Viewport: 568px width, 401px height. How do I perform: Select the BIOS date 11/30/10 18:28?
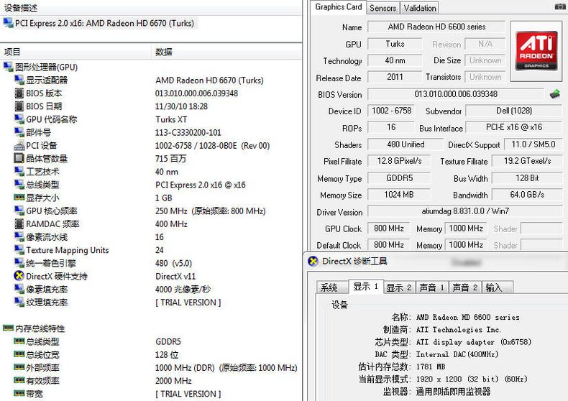point(181,106)
